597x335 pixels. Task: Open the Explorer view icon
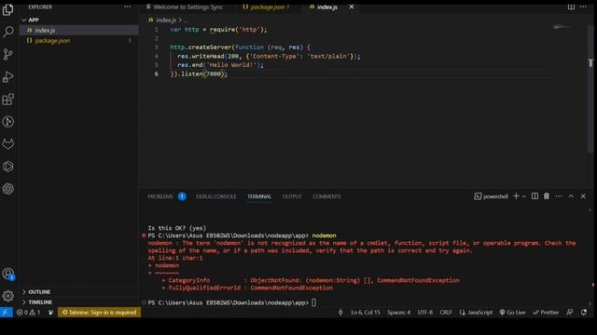[8, 9]
